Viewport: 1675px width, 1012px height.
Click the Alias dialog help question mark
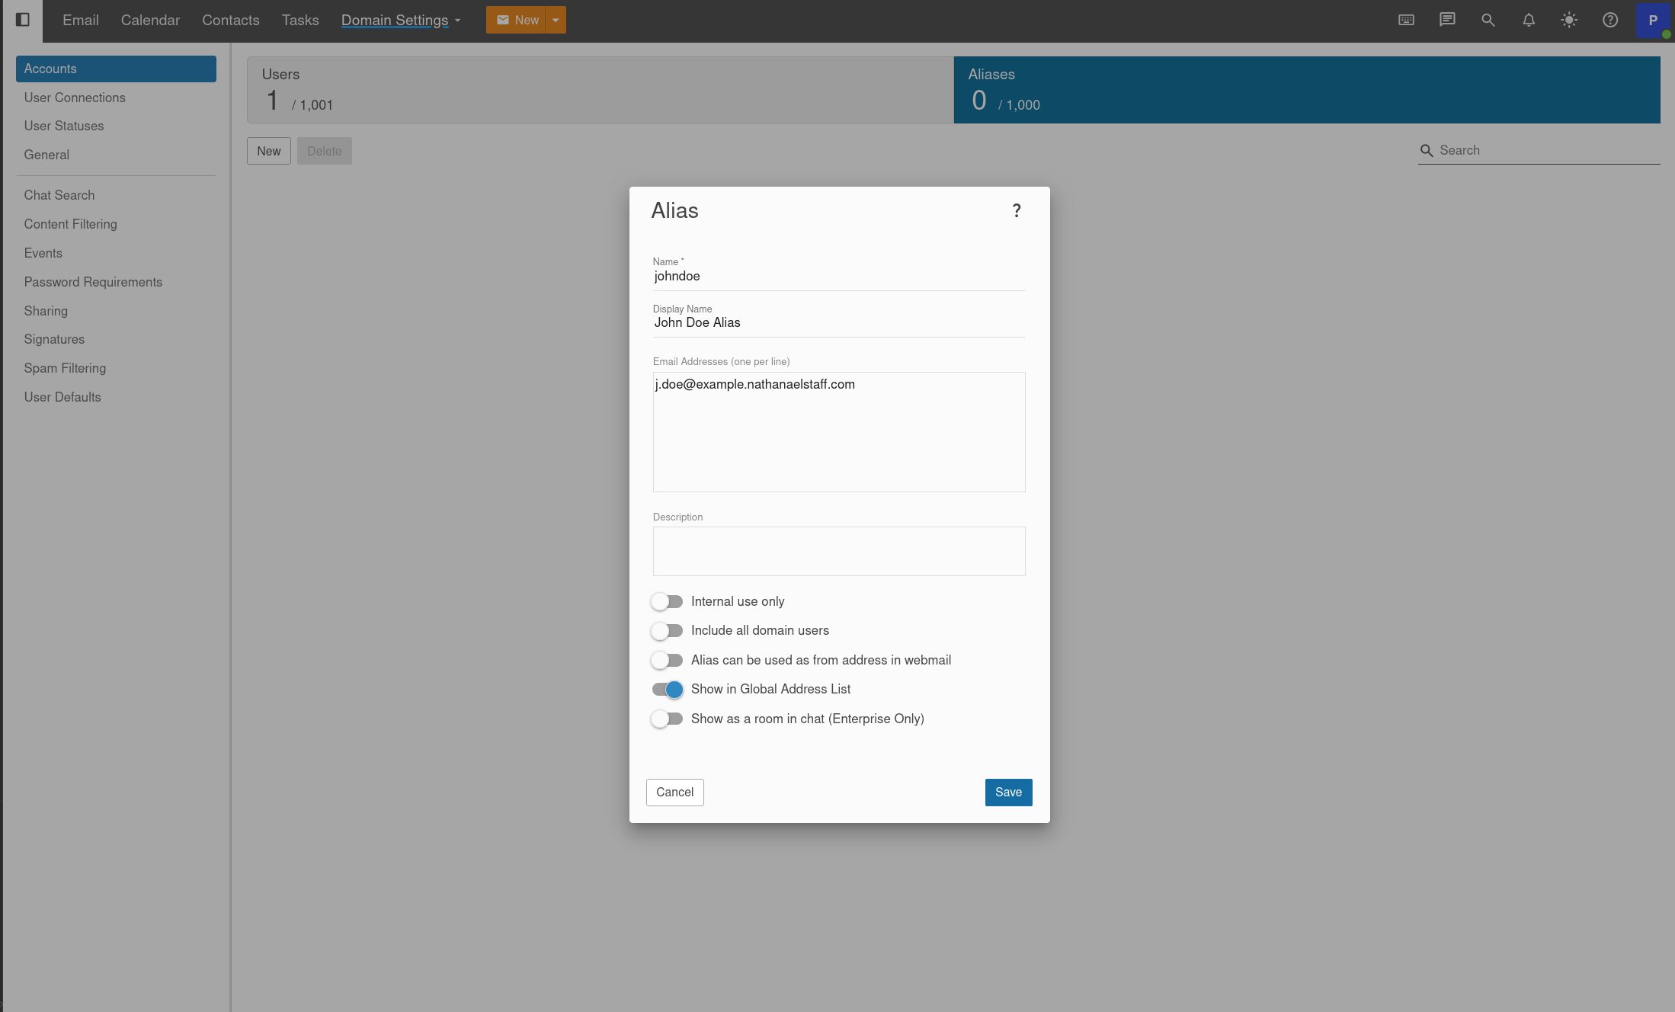coord(1016,211)
